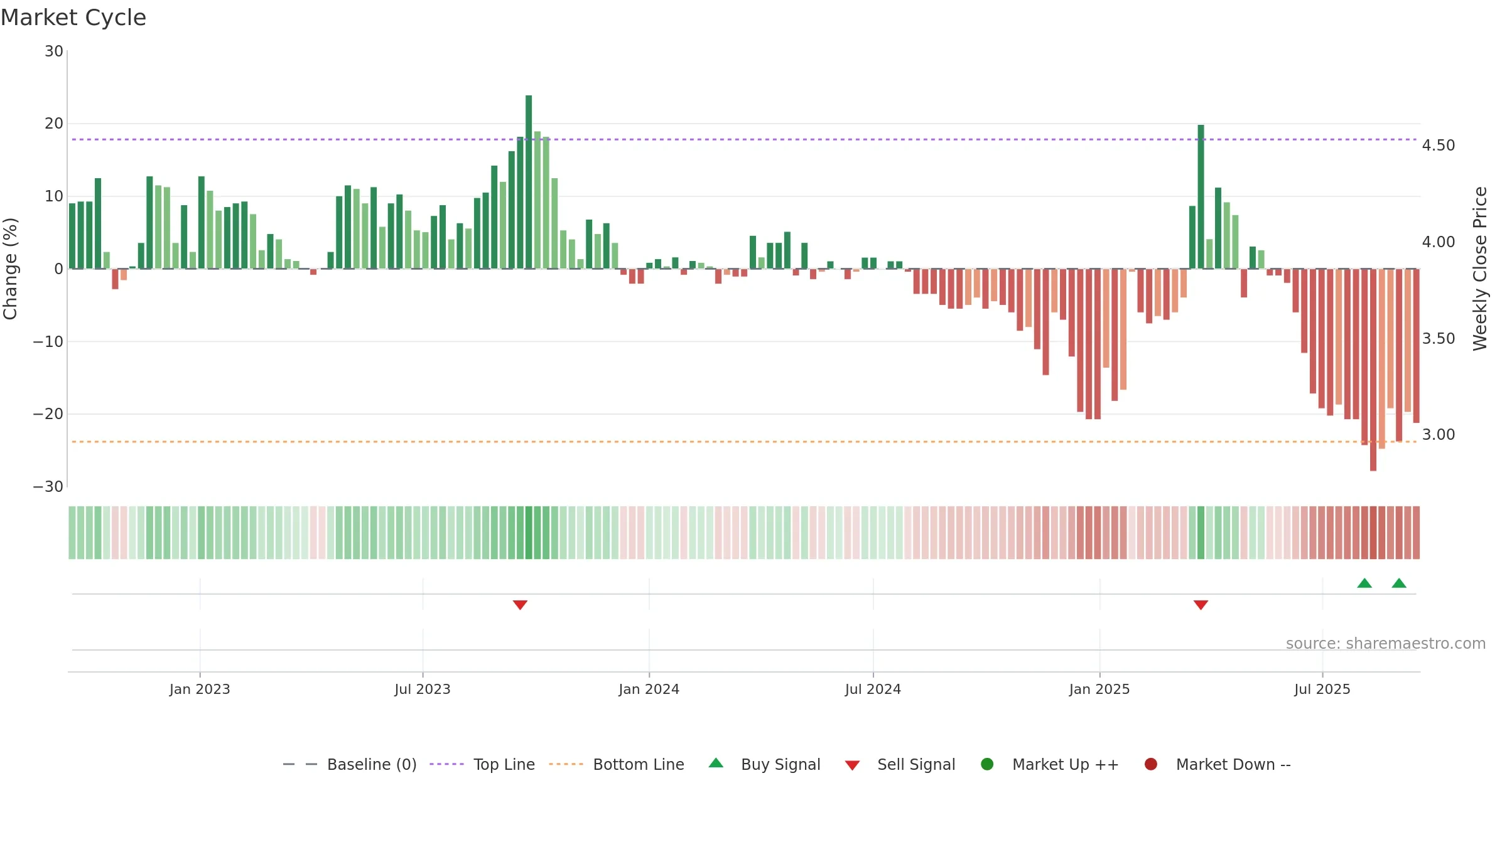The image size is (1507, 847).
Task: Toggle the Bottom Line legend entry
Action: [617, 764]
